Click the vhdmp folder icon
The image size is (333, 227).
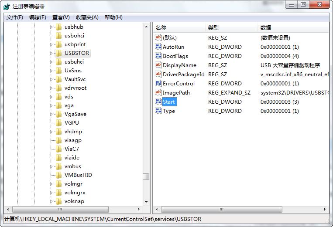coord(58,132)
